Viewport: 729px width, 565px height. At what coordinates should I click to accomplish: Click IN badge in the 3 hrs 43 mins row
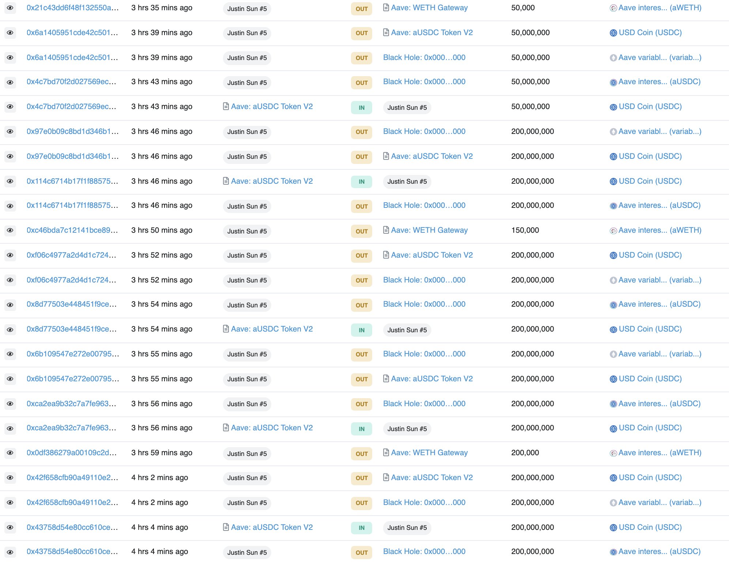(x=361, y=108)
